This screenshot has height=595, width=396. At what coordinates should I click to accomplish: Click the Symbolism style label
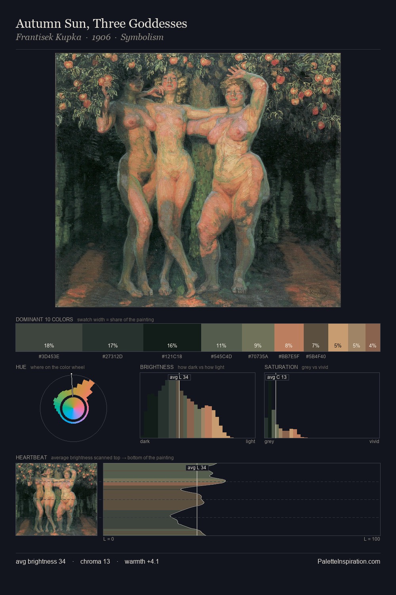[142, 37]
